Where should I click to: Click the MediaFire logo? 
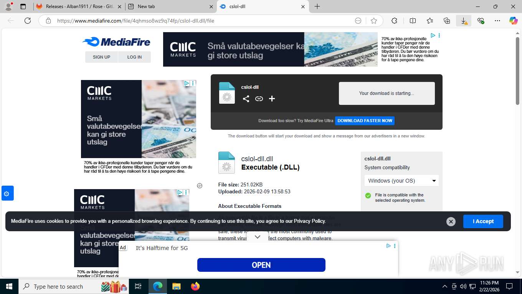116,42
